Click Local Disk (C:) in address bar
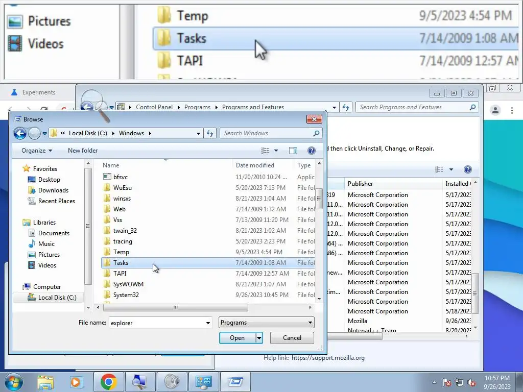Screen dimensions: 523x392 (88, 133)
